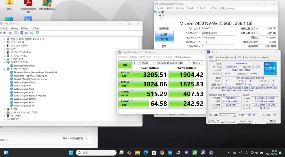Open 表示(V) menu in Device Manager
This screenshot has width=285, height=157.
click(x=24, y=29)
